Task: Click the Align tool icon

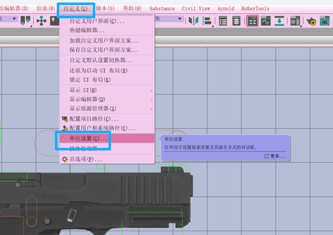Action: point(207,21)
